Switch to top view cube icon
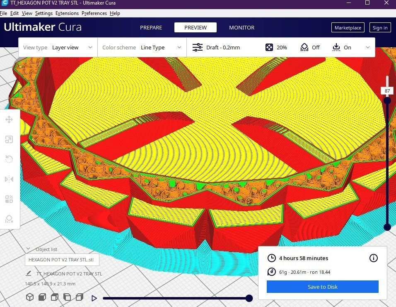Viewport: 396px width, 307px height. (55, 297)
